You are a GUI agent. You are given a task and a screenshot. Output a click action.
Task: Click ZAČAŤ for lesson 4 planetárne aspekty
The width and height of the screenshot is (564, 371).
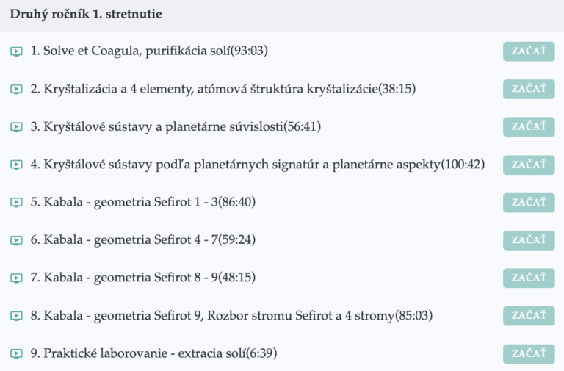529,165
